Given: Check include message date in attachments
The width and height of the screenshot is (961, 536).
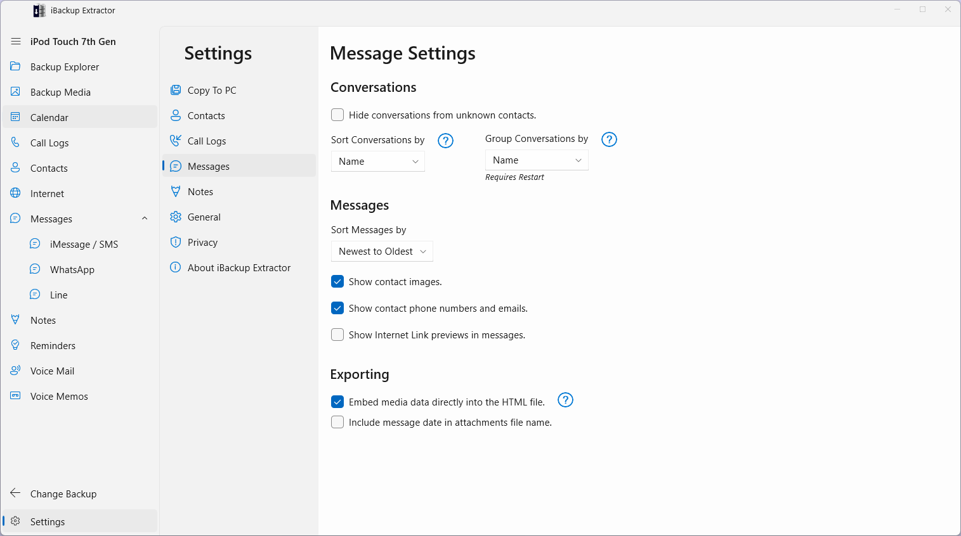Looking at the screenshot, I should (x=337, y=422).
